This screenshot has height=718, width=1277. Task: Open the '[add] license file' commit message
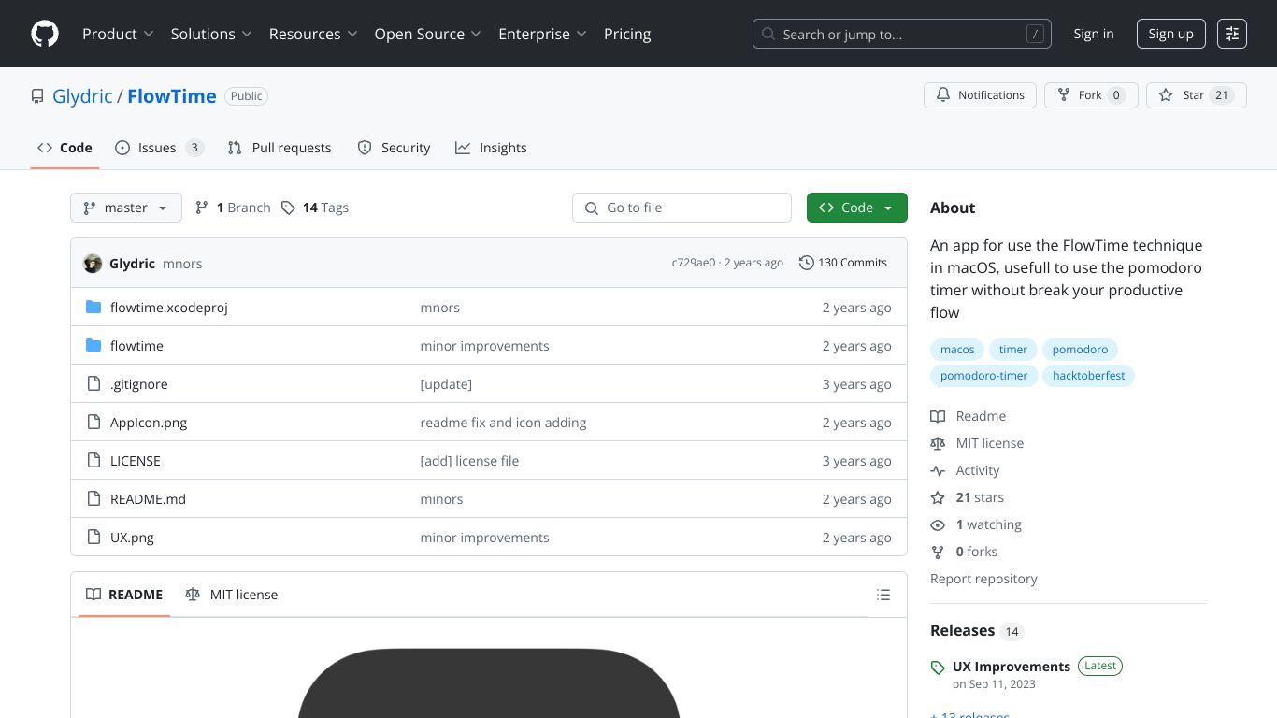469,461
